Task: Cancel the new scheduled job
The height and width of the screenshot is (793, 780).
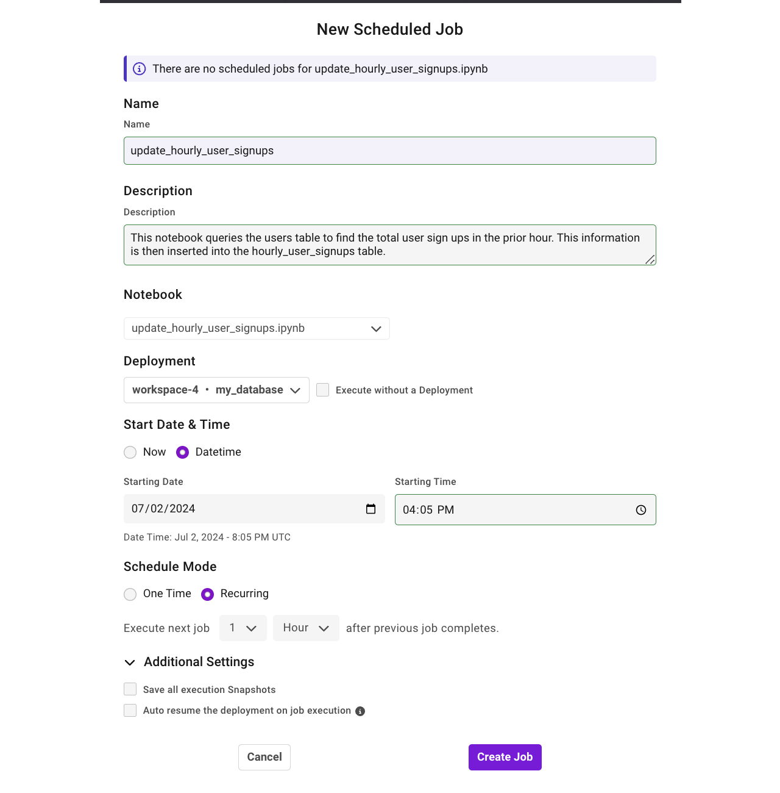Action: (x=264, y=757)
